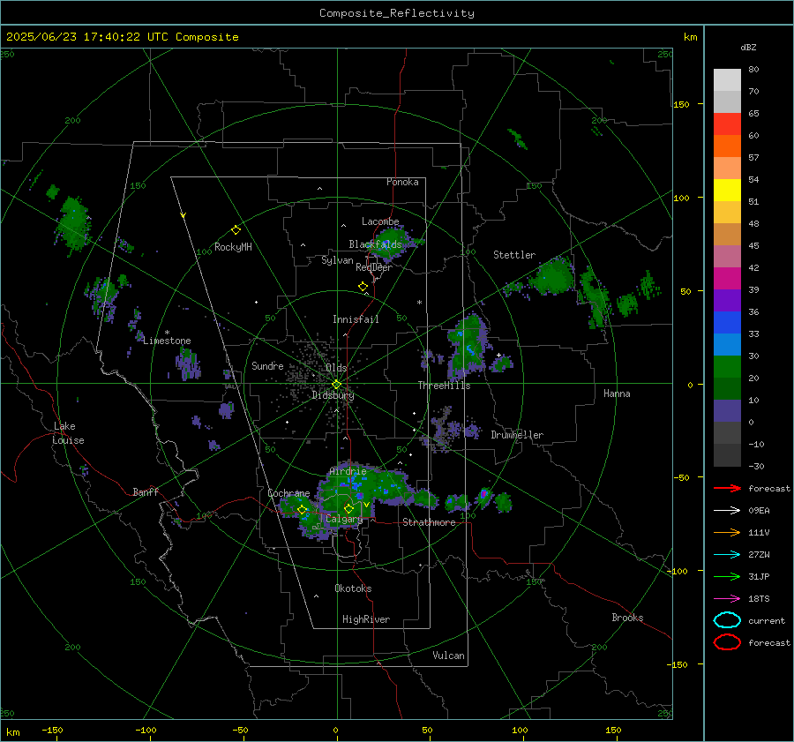The width and height of the screenshot is (794, 742).
Task: Click the Vulcan label
Action: (x=448, y=656)
